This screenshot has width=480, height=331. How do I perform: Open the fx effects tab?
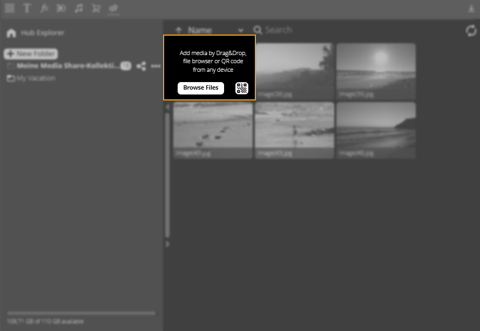click(x=44, y=8)
